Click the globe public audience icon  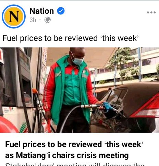[48, 20]
